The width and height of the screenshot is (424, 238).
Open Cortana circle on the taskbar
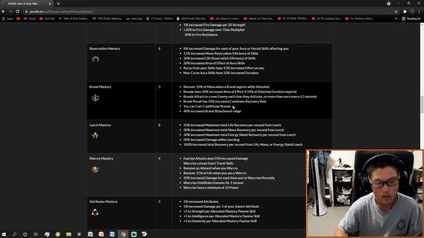(x=25, y=234)
